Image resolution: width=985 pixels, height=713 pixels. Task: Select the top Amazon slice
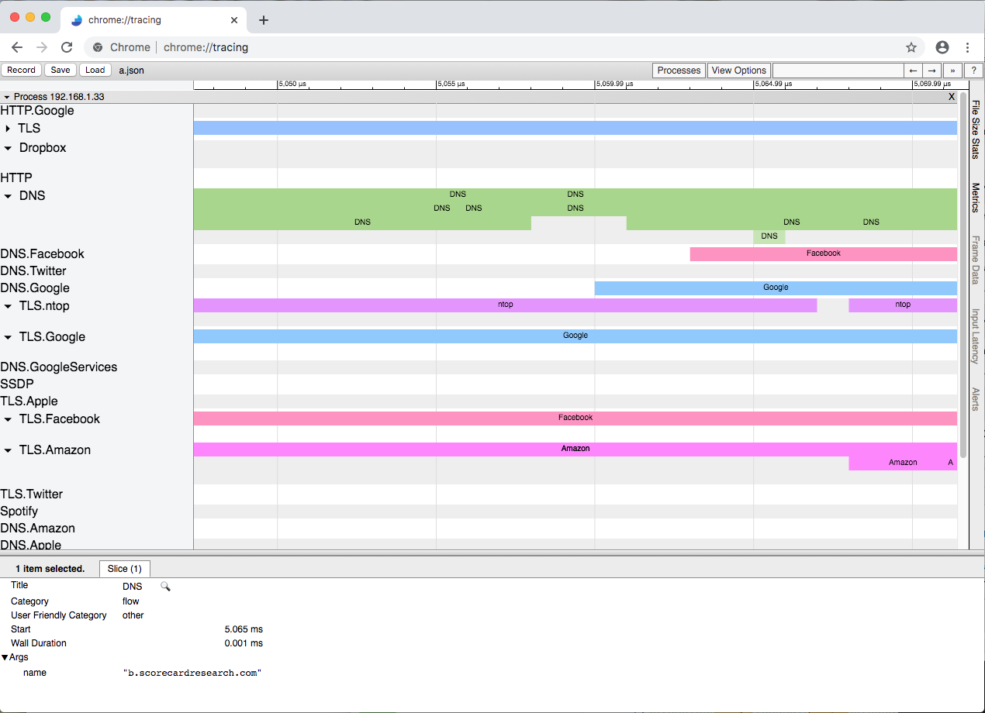click(x=575, y=449)
